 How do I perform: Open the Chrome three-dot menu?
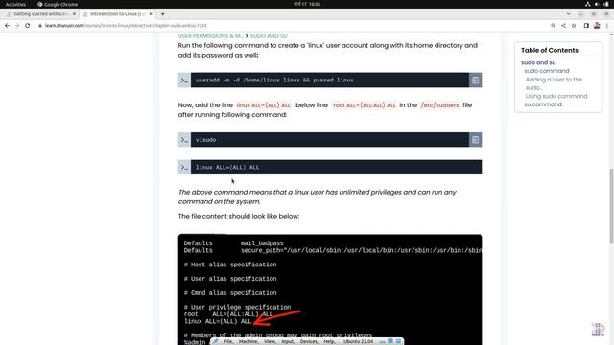[607, 26]
